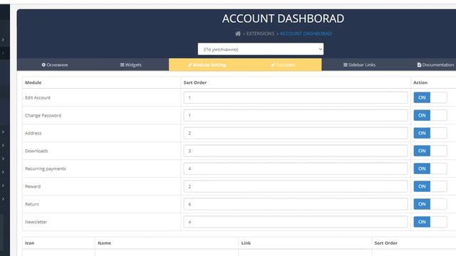The height and width of the screenshot is (256, 456).
Task: Click the Account Dashborad breadcrumb link
Action: click(306, 33)
